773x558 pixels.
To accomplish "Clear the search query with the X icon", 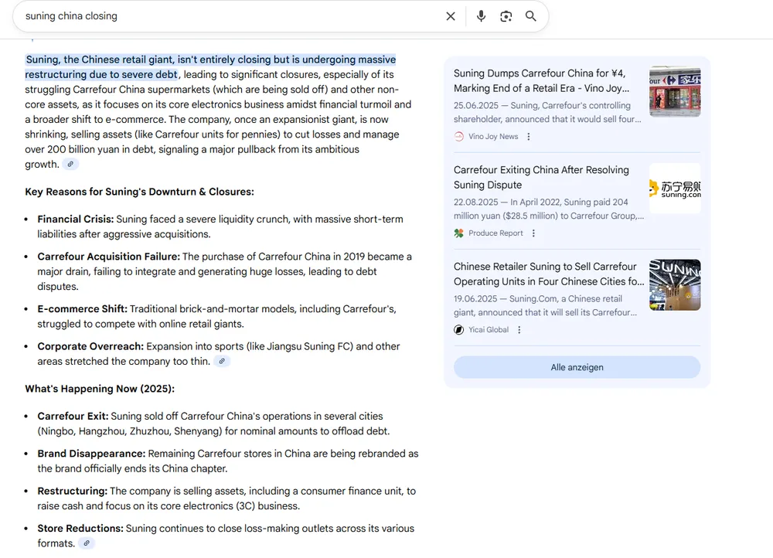I will tap(450, 16).
